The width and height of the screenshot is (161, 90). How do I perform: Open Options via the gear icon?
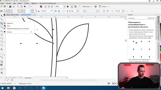(x=96, y=6)
